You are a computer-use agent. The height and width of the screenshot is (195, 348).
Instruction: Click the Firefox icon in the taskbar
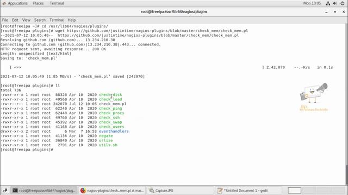pyautogui.click(x=83, y=190)
